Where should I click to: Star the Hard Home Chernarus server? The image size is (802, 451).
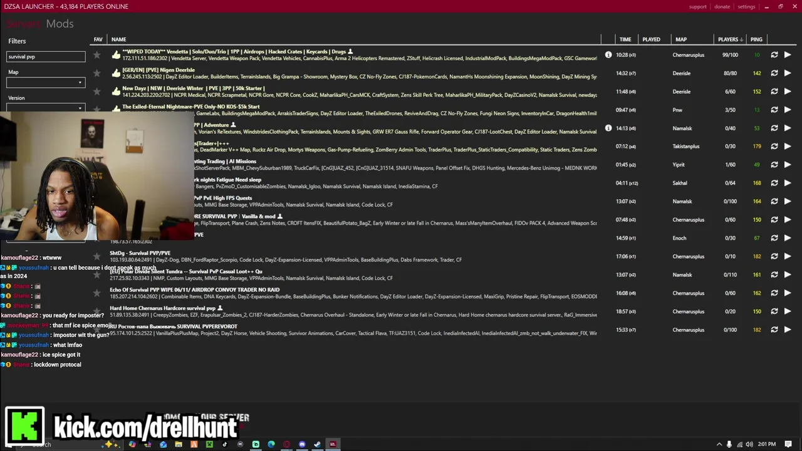tap(97, 311)
